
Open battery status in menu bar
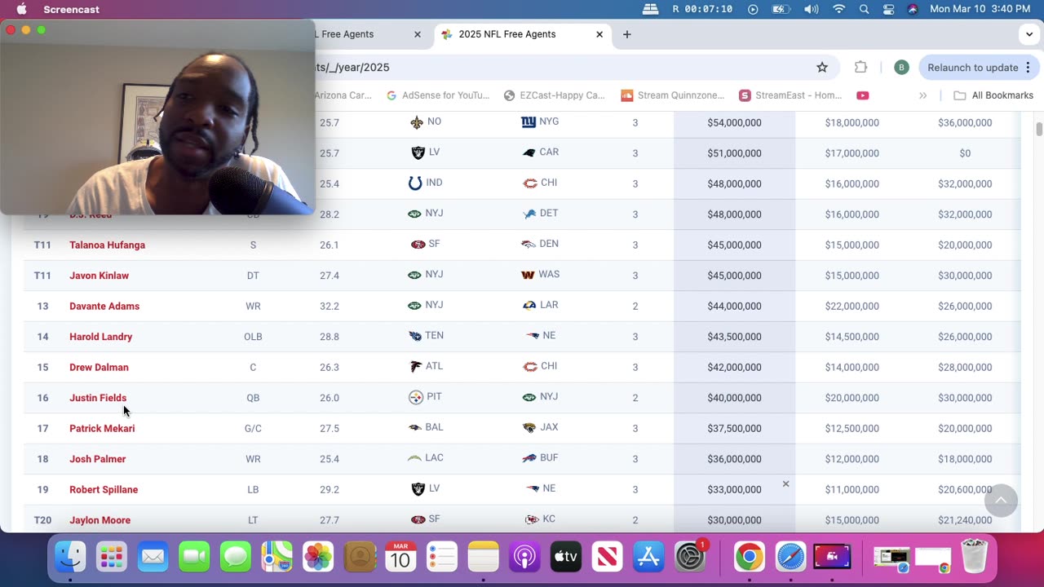pos(781,9)
